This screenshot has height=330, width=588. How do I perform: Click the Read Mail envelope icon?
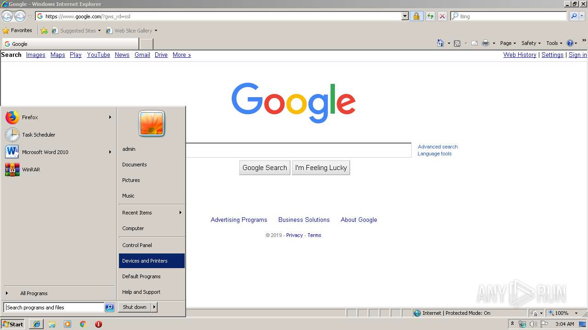pos(475,43)
